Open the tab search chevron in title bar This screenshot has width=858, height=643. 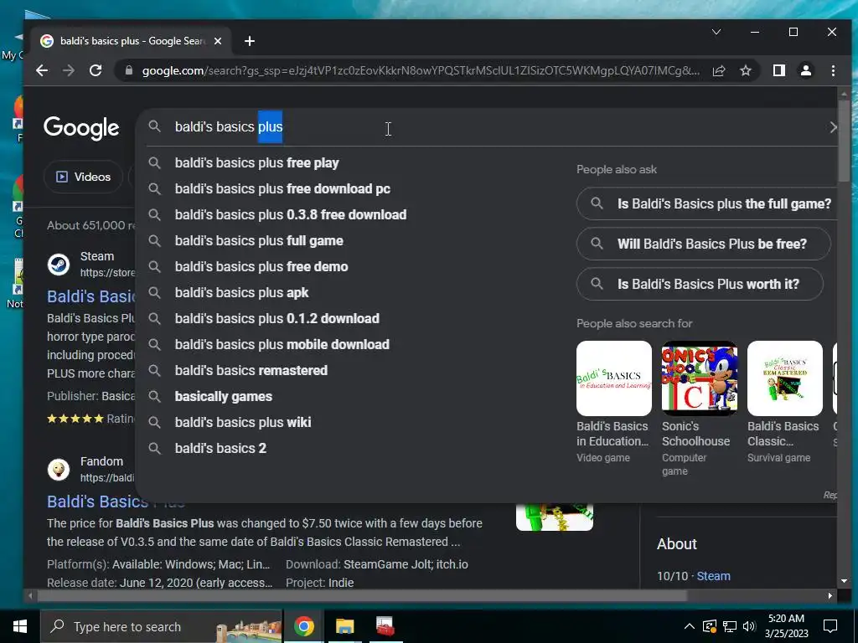point(716,32)
